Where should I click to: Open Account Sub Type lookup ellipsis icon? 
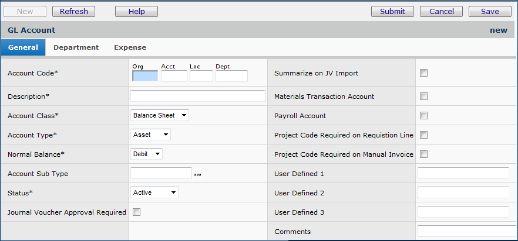197,174
